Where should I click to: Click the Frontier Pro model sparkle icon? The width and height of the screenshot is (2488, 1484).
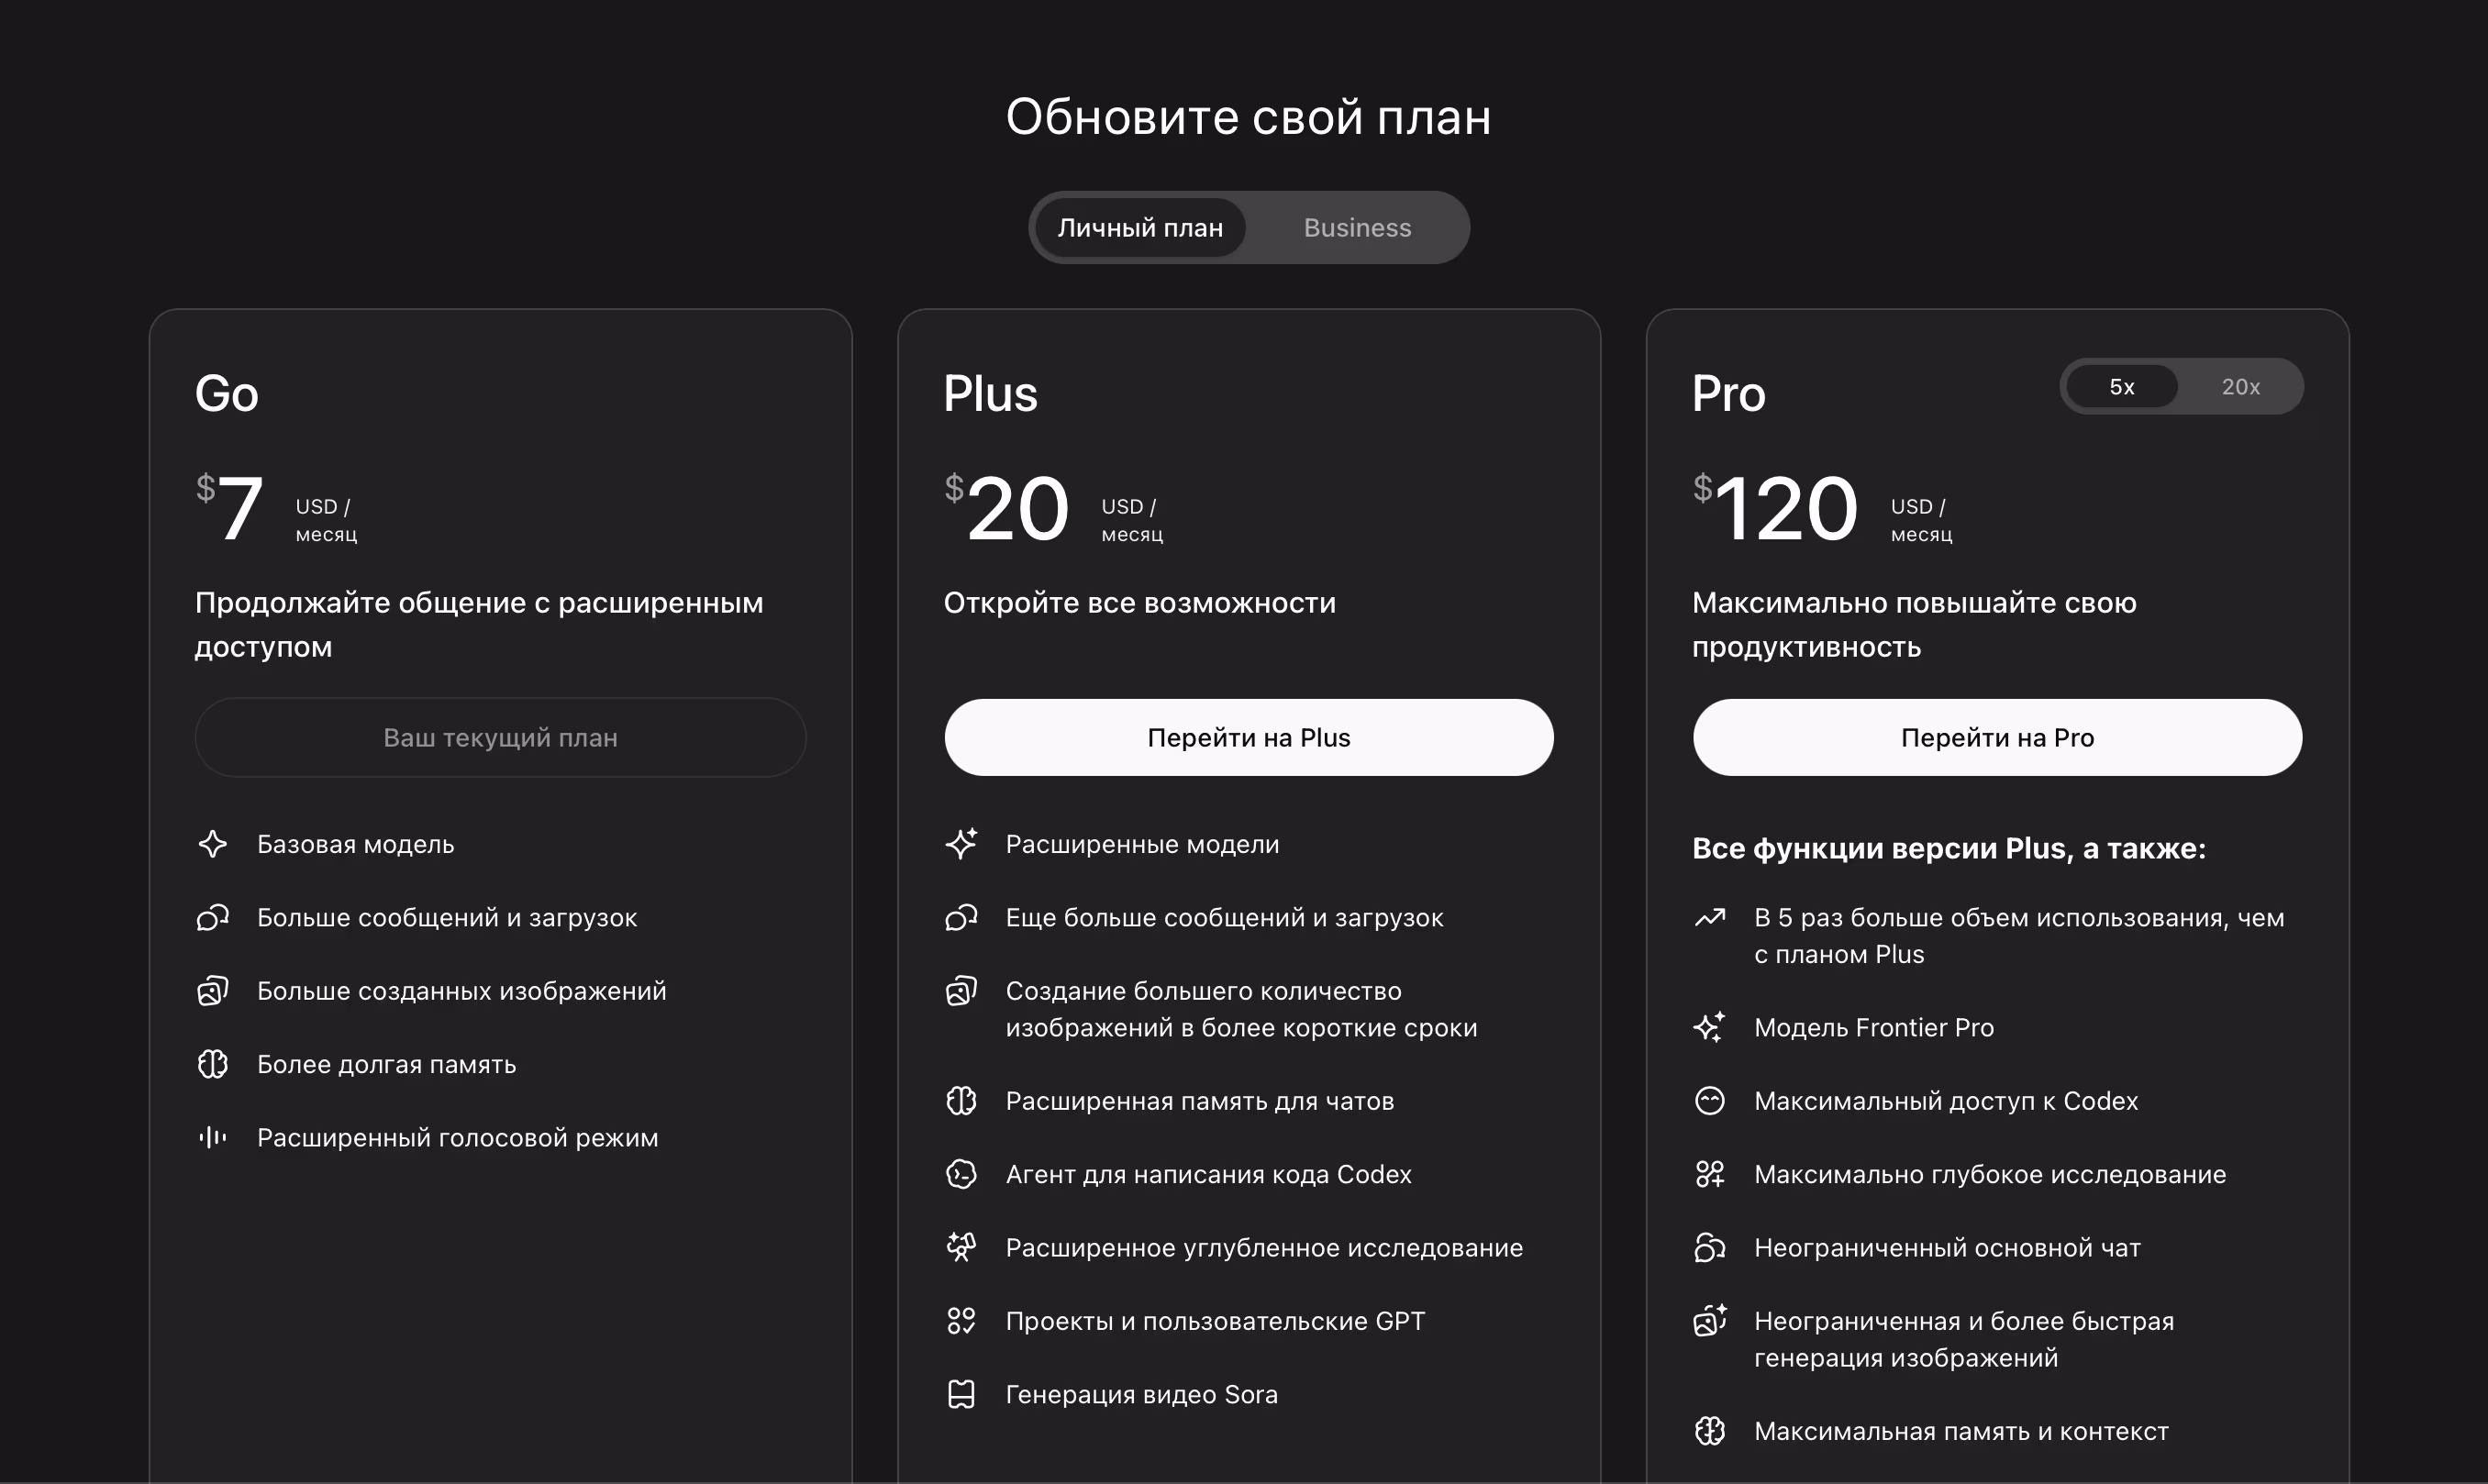tap(1710, 1027)
